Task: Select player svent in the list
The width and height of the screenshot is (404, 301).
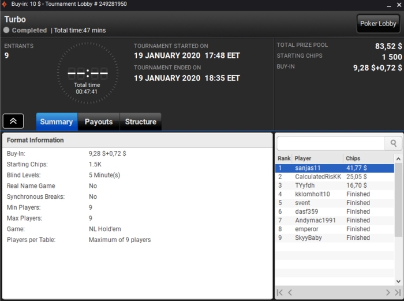Action: tap(335, 203)
